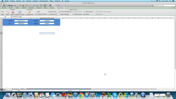Select the Dirección value cell

click(x=47, y=21)
